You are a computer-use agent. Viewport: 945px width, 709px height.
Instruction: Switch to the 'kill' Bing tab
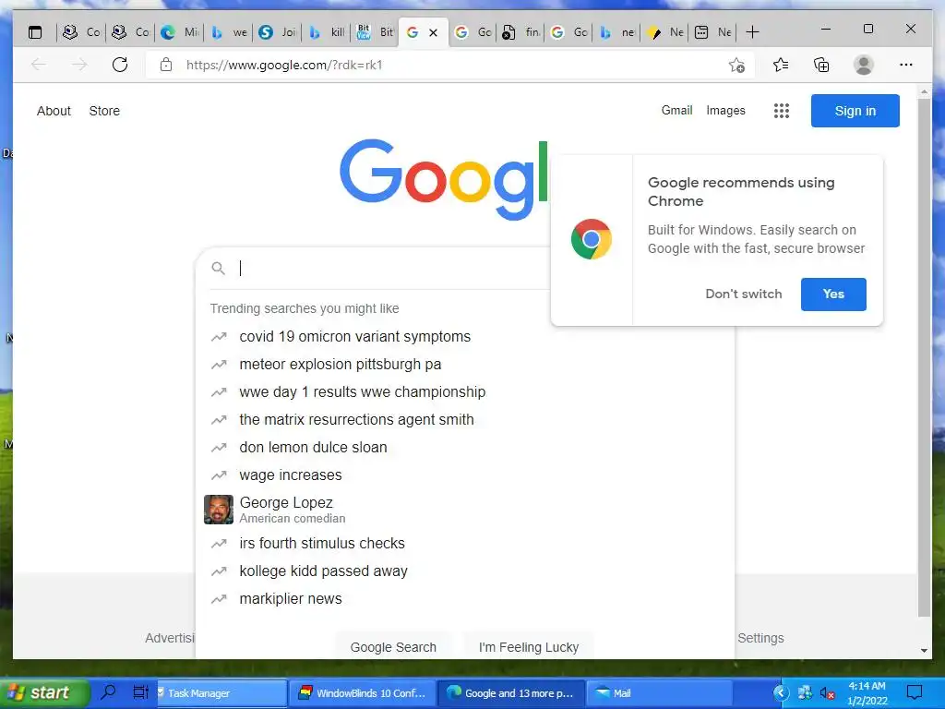click(326, 32)
